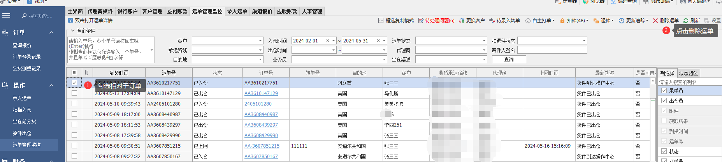
Task: Click the 刷新 refresh icon
Action: click(x=686, y=21)
